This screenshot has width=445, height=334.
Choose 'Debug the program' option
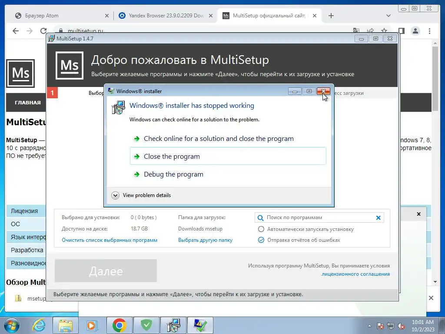click(x=228, y=174)
